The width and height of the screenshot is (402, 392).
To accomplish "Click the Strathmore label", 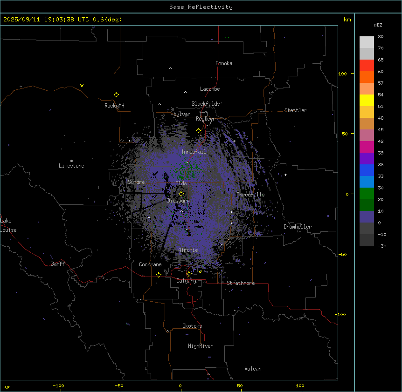I will click(241, 283).
